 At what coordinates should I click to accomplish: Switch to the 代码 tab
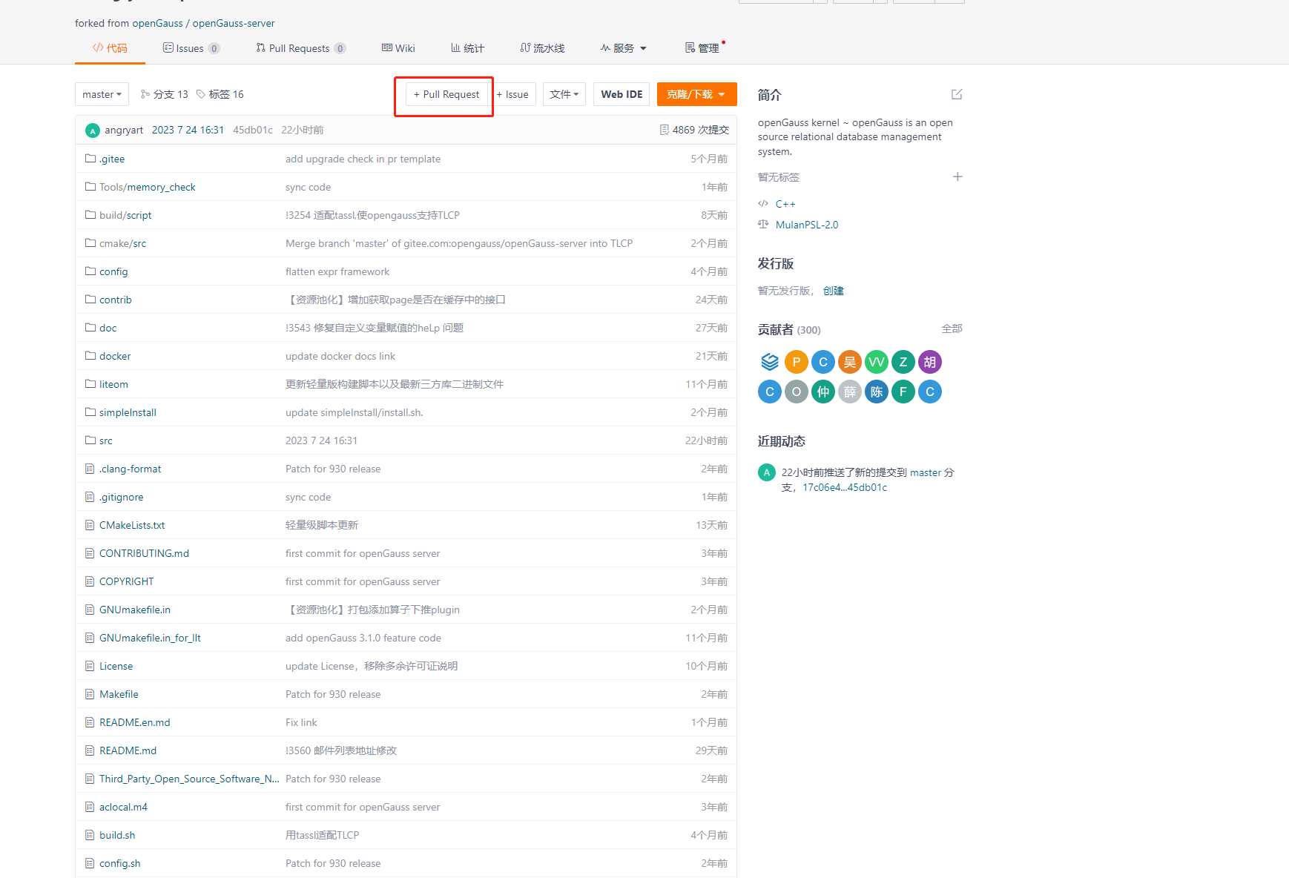(110, 48)
